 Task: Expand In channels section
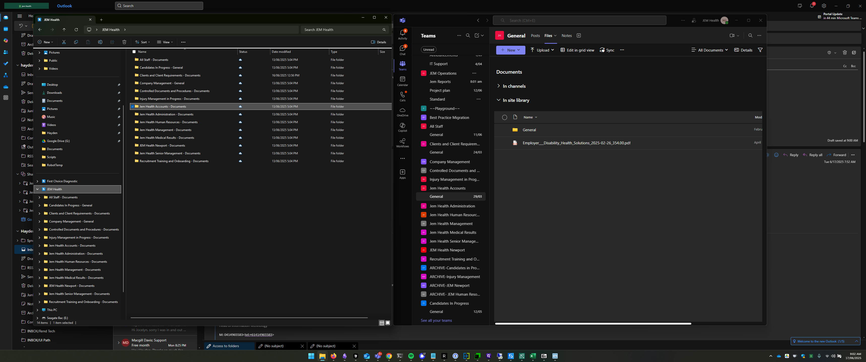tap(498, 86)
